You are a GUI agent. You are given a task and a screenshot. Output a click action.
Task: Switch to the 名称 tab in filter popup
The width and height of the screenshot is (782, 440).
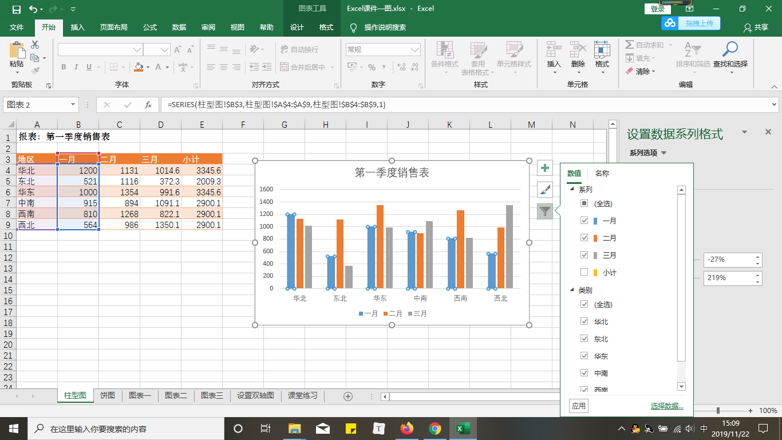click(x=602, y=174)
